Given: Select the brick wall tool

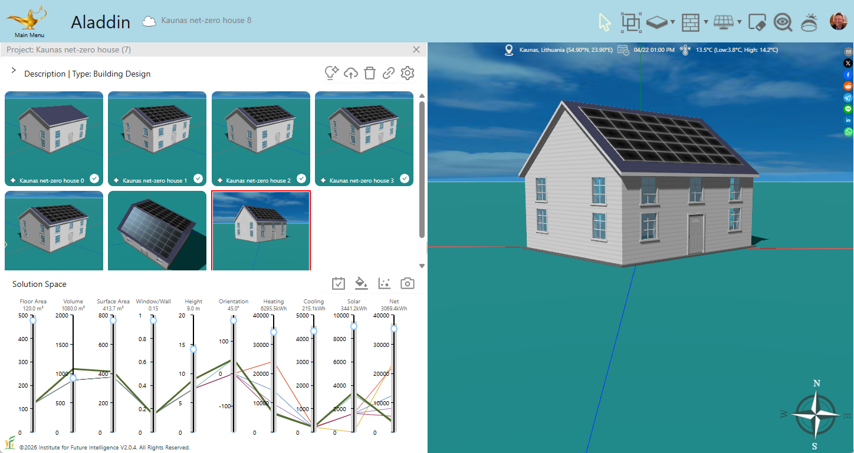Looking at the screenshot, I should pyautogui.click(x=690, y=22).
